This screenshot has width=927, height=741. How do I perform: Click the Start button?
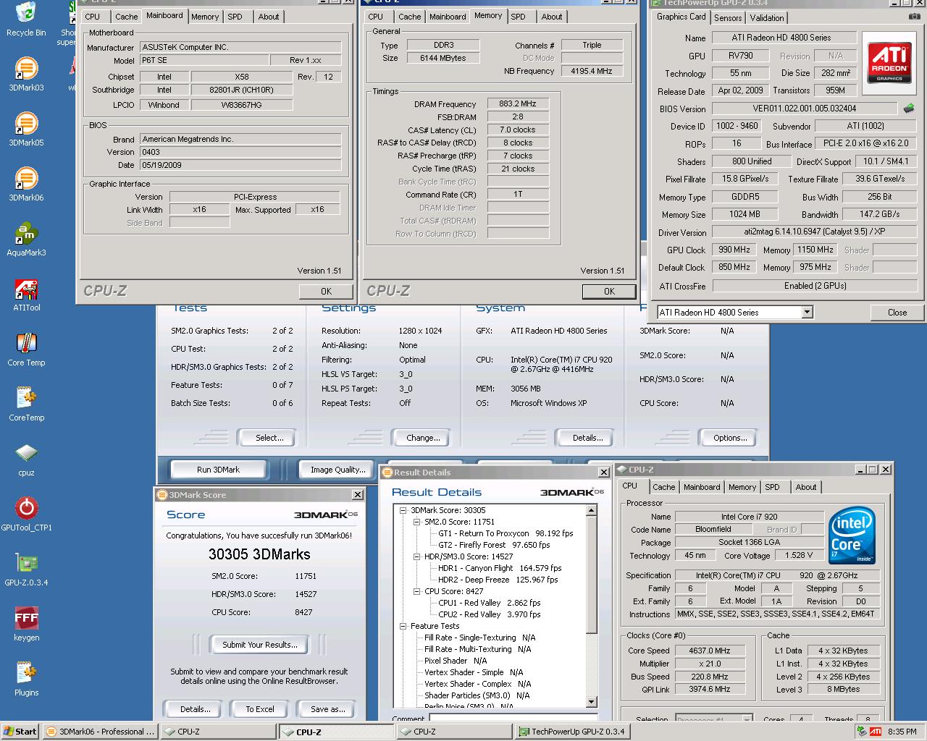pyautogui.click(x=20, y=732)
